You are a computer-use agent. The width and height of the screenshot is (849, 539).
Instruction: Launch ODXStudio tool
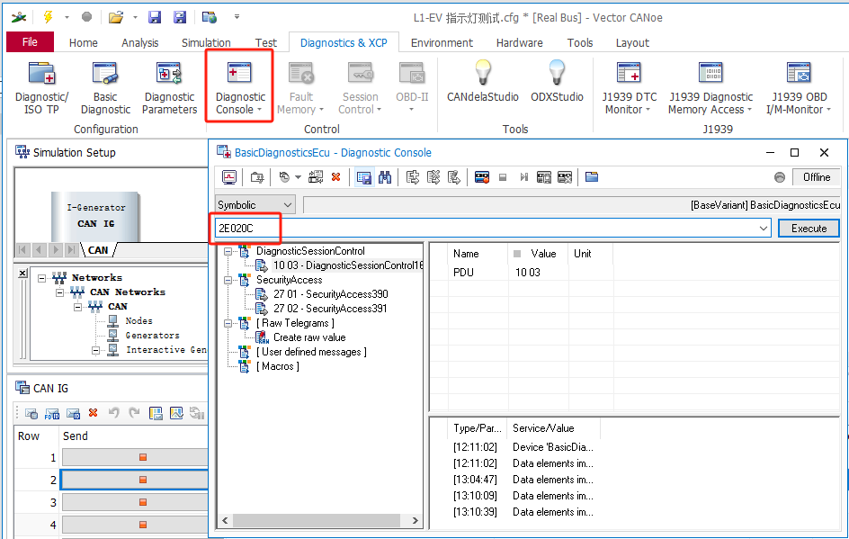tap(557, 81)
